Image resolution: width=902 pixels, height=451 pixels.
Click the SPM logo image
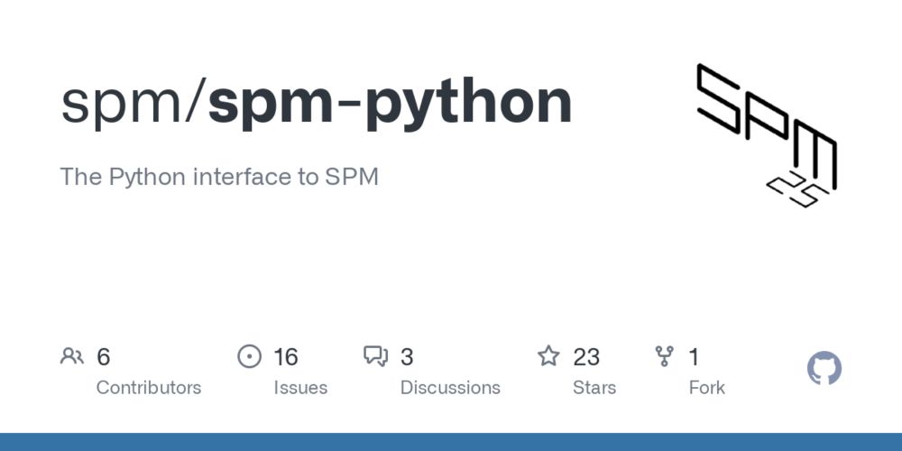(x=766, y=135)
